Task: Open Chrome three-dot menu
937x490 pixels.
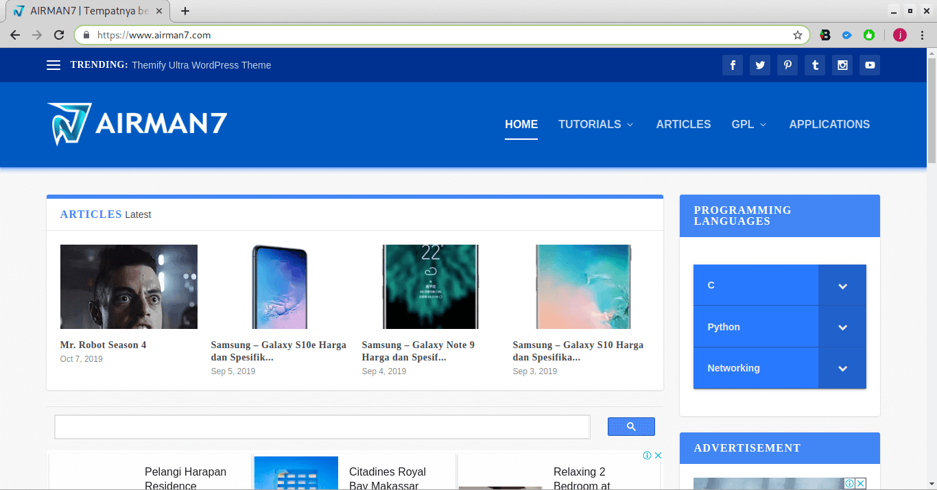Action: click(922, 35)
